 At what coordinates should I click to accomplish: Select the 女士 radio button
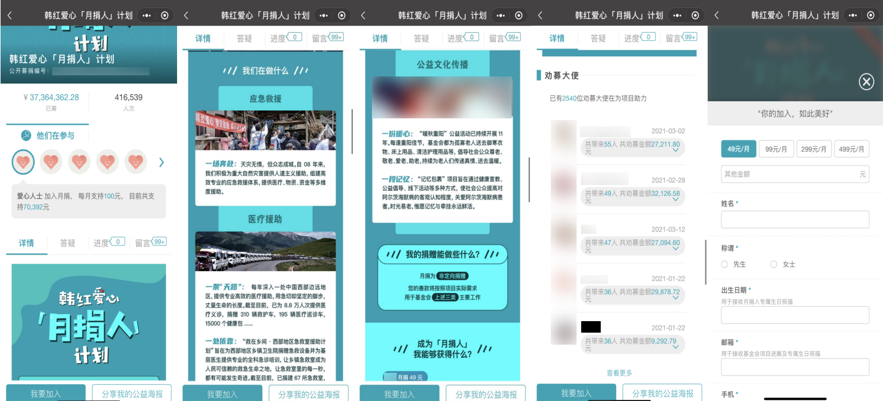(x=774, y=264)
